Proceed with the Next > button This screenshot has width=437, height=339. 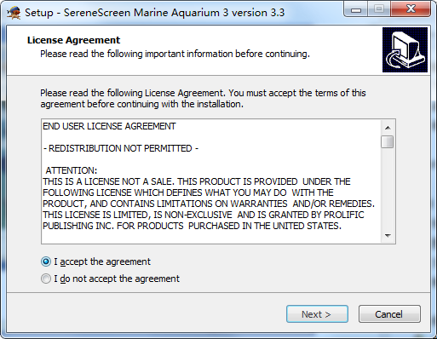(317, 314)
